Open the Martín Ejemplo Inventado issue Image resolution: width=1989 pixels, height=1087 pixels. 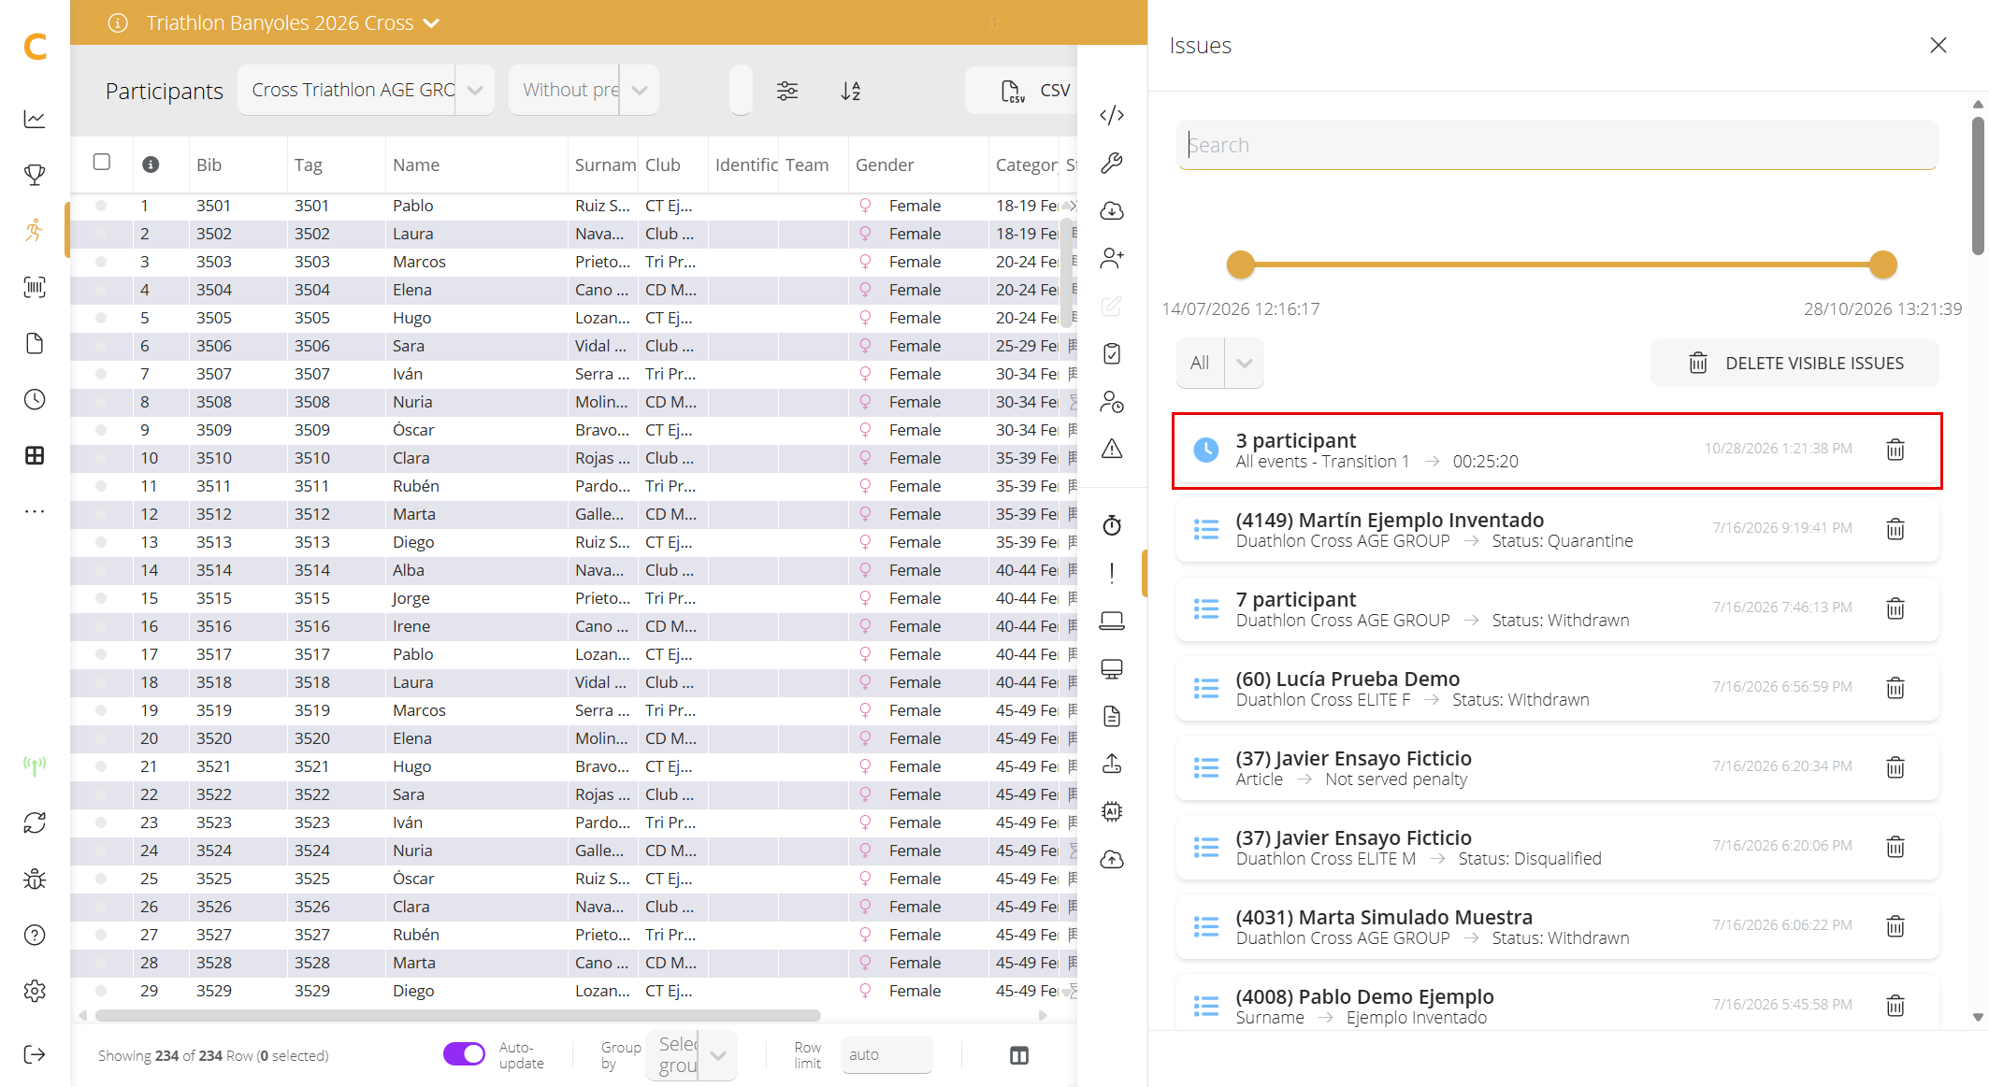click(x=1557, y=529)
